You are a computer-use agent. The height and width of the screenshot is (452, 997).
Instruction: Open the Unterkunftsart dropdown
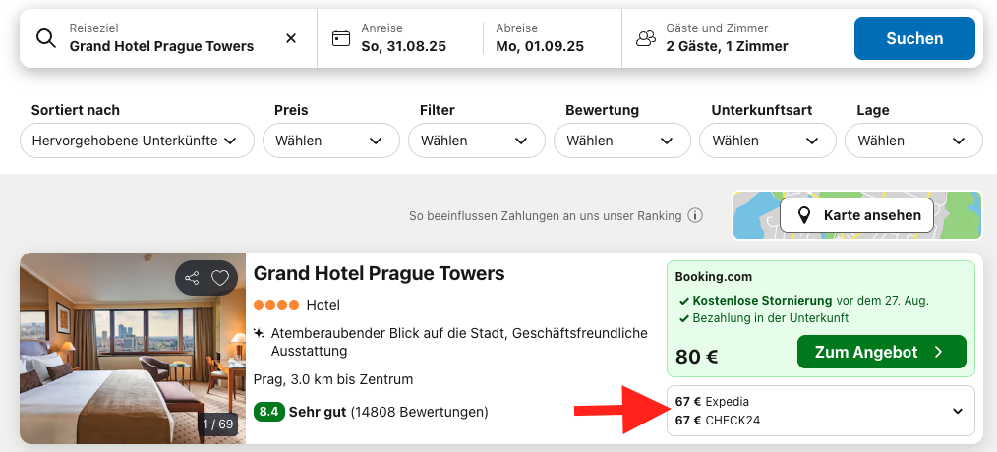tap(765, 141)
